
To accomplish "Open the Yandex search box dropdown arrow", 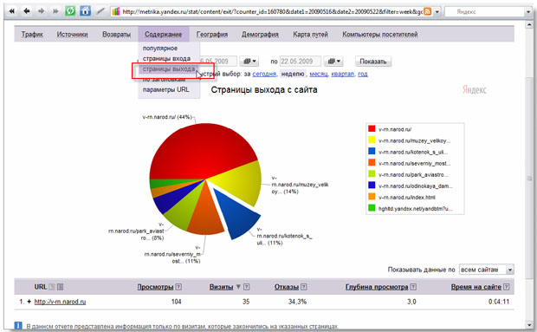I will [527, 11].
